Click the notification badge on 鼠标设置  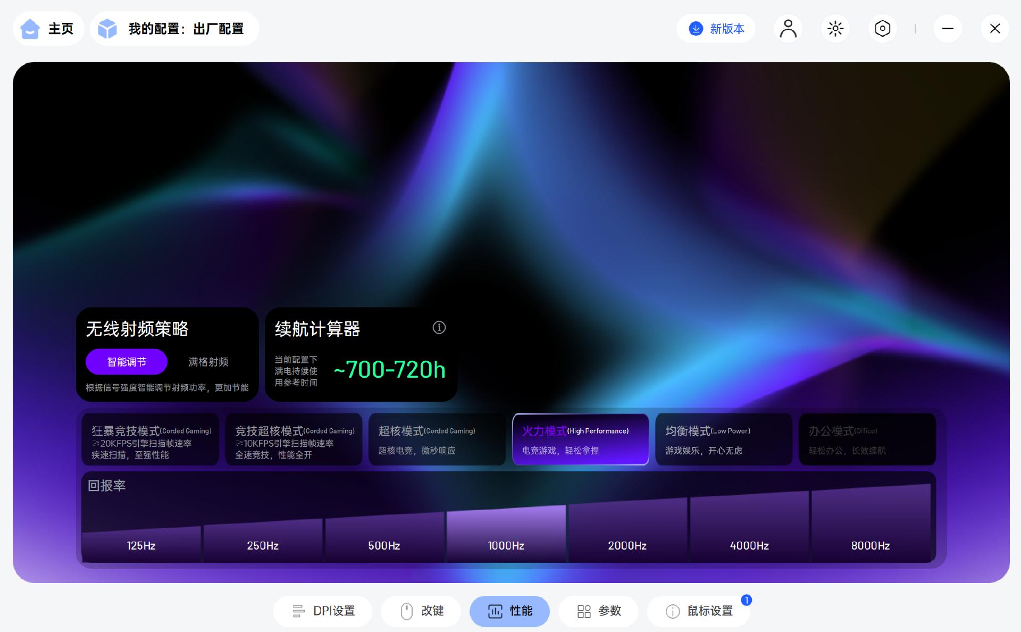pos(746,600)
